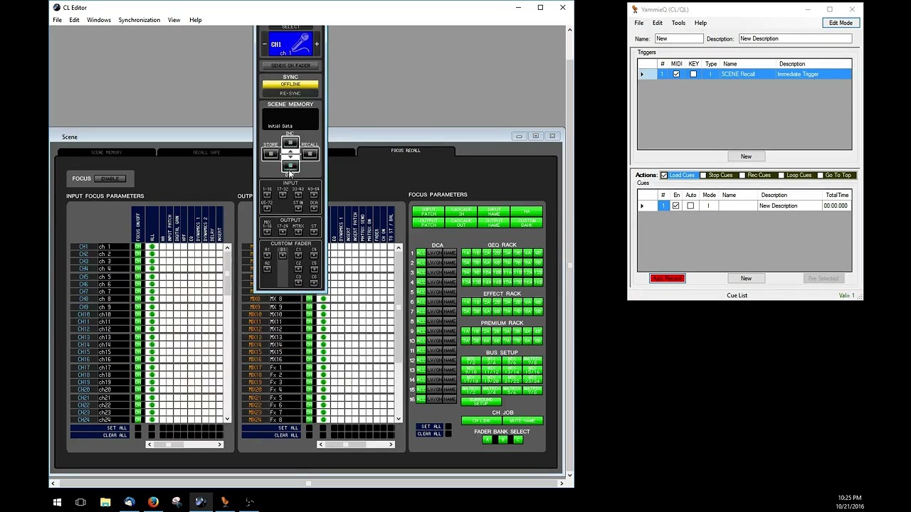Click the YammieQ Name input field
The height and width of the screenshot is (512, 911).
pyautogui.click(x=679, y=38)
